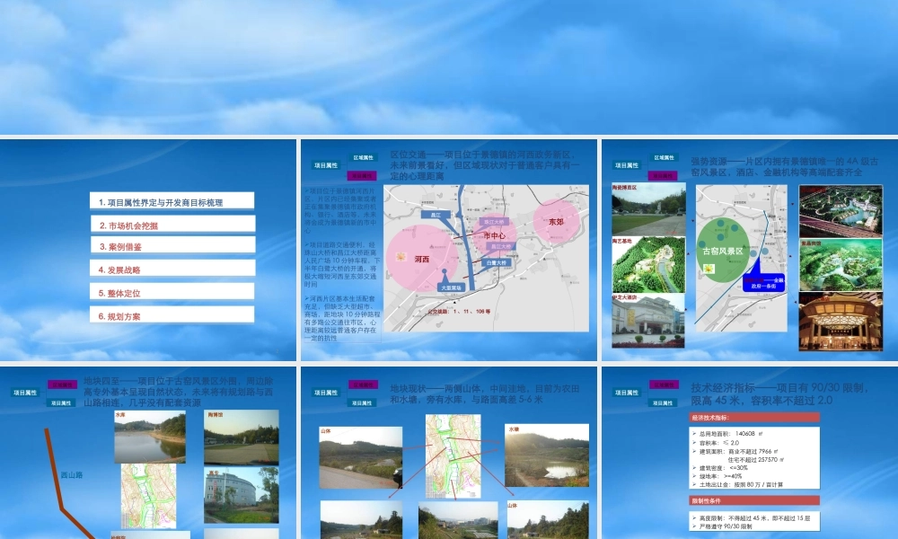Screen dimensions: 898x539
Task: Select the 昌江 label on the map
Action: [436, 215]
